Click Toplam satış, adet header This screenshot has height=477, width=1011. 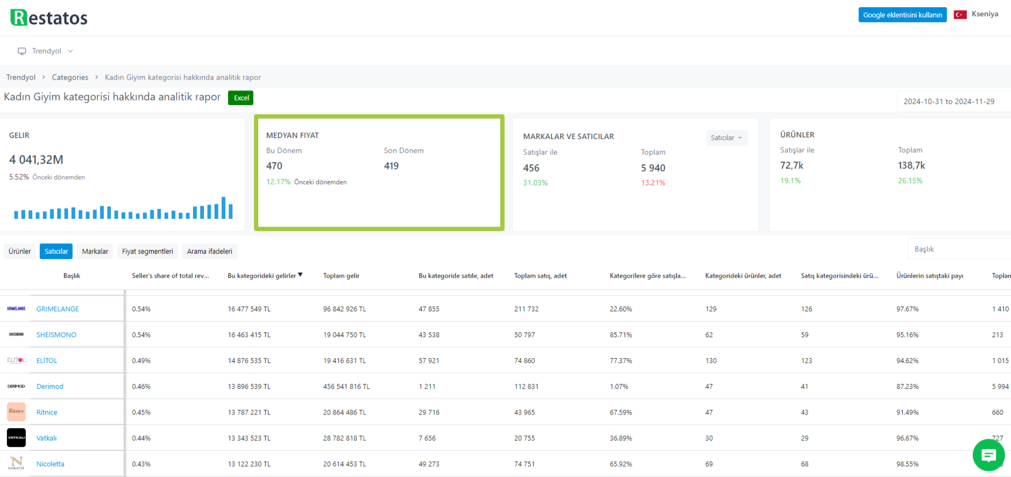coord(540,276)
